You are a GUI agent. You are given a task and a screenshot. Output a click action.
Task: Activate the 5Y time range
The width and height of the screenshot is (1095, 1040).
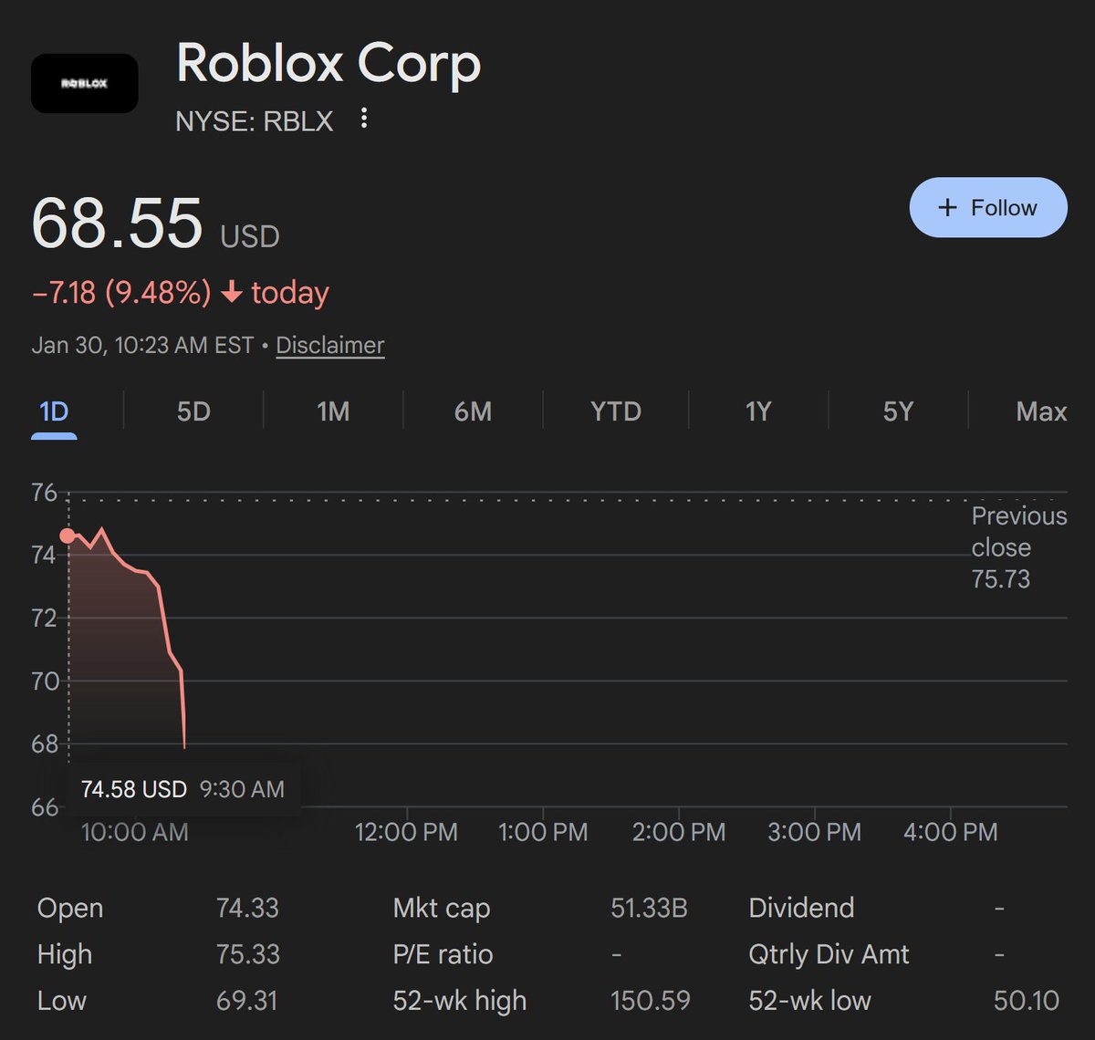coord(897,411)
